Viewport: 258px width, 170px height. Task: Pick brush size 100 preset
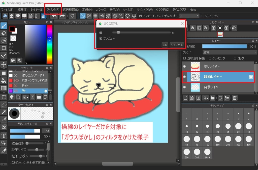(207, 140)
